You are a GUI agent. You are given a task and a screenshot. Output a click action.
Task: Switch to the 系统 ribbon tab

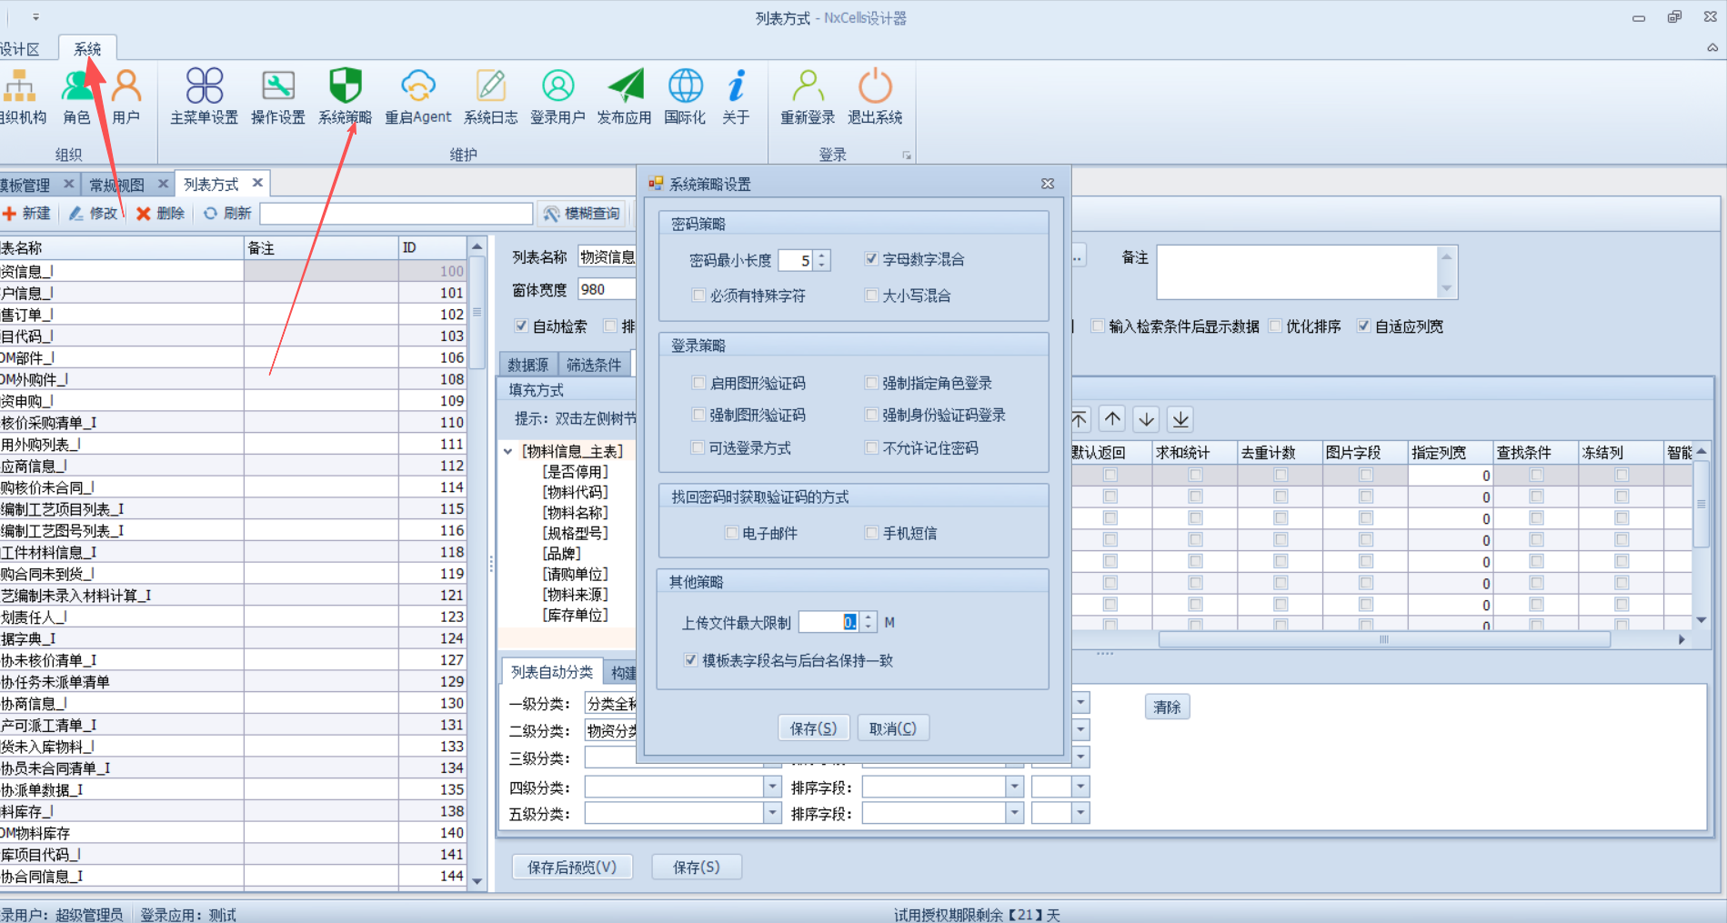[87, 49]
